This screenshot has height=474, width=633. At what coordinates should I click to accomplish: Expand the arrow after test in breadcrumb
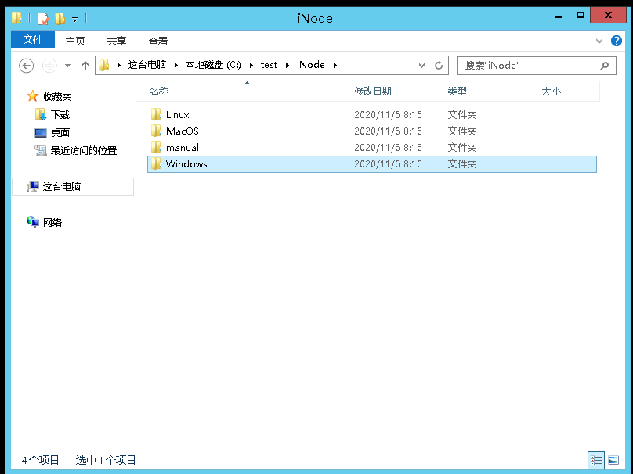288,65
